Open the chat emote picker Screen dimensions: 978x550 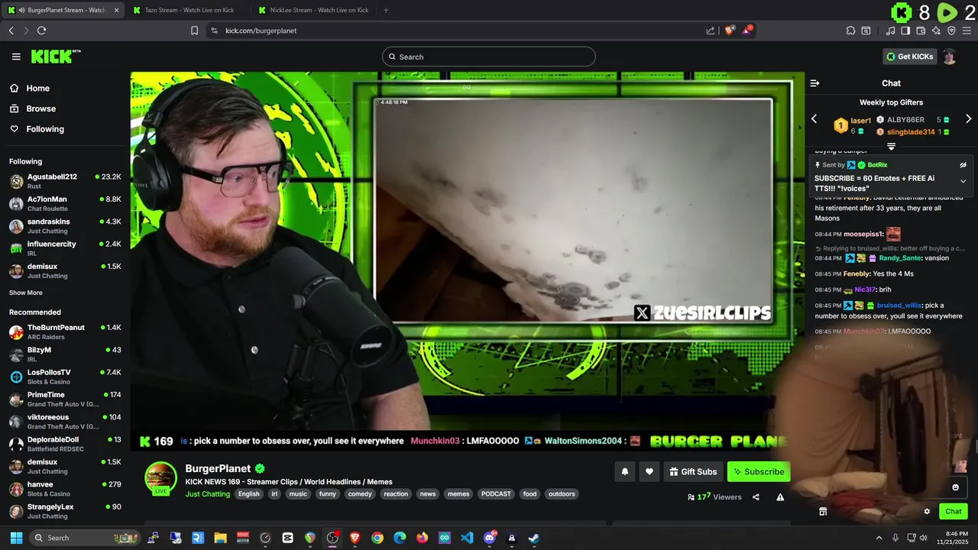tap(955, 487)
